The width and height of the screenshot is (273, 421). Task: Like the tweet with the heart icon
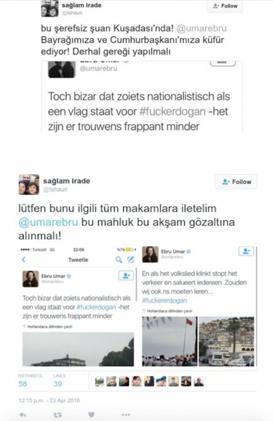coord(91,414)
